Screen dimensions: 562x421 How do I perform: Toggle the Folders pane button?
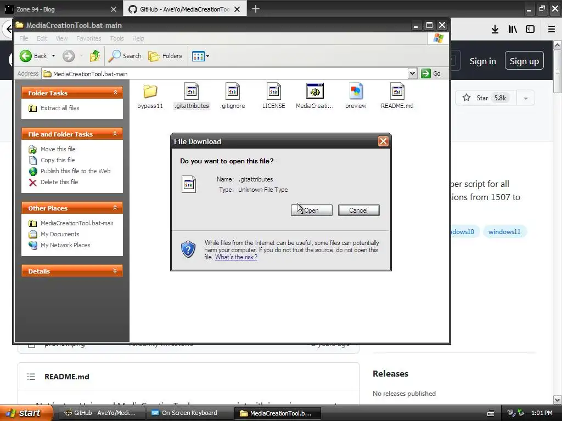[x=165, y=56]
